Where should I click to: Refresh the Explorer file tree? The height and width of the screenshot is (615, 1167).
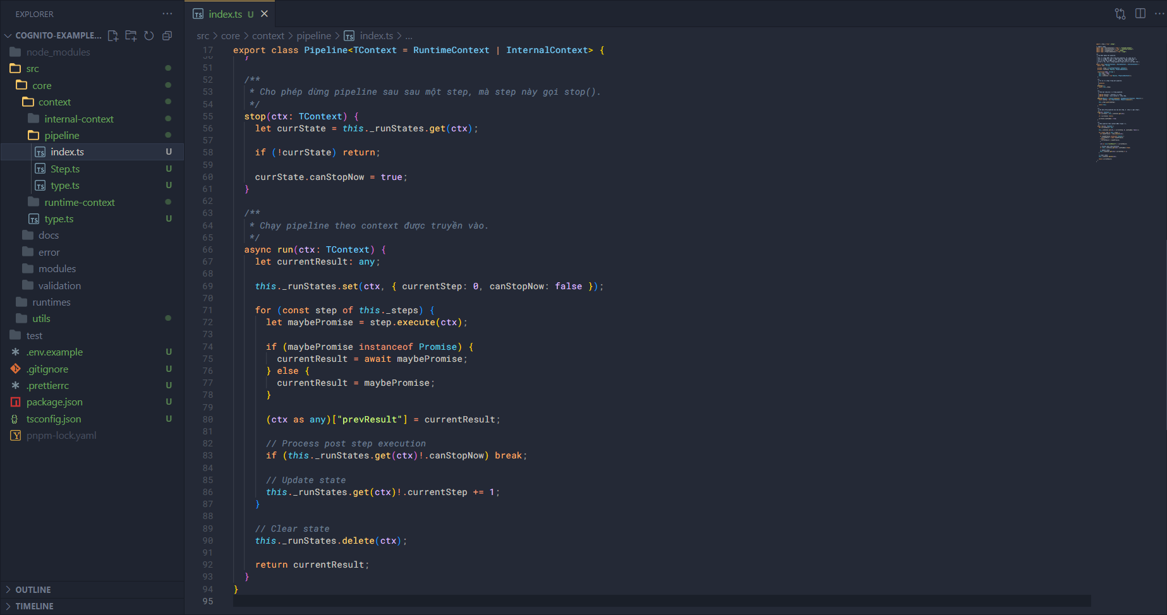click(x=149, y=36)
